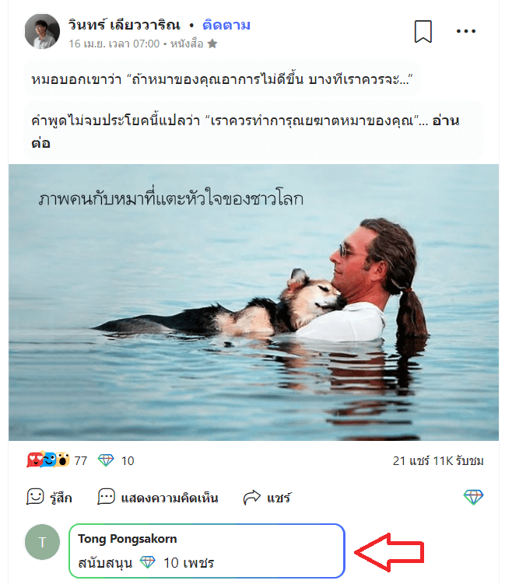This screenshot has height=584, width=505.
Task: Click the diamond icon beside the 10 count
Action: click(106, 460)
